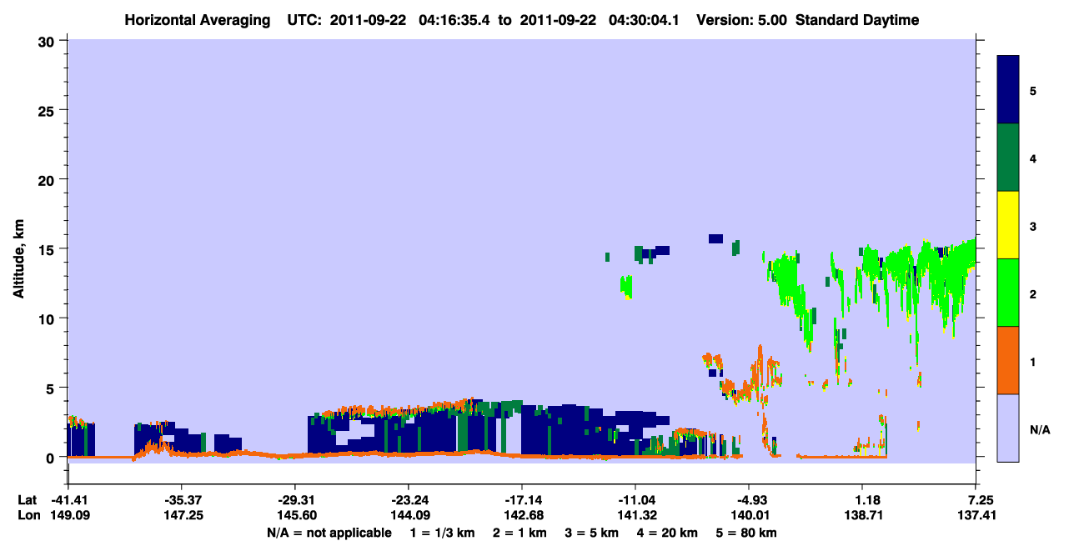Click the latitude value -17.14
Viewport: 1084px width, 556px height.
point(521,500)
